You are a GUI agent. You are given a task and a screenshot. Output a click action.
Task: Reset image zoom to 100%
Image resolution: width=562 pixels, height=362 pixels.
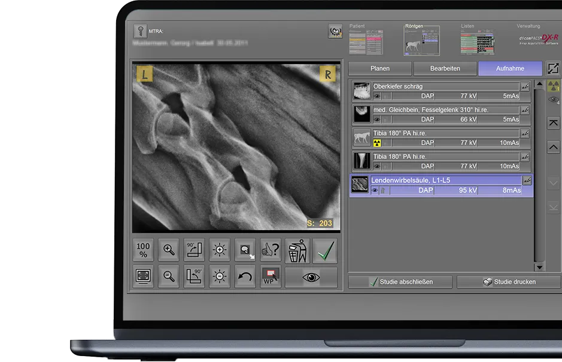coord(143,251)
